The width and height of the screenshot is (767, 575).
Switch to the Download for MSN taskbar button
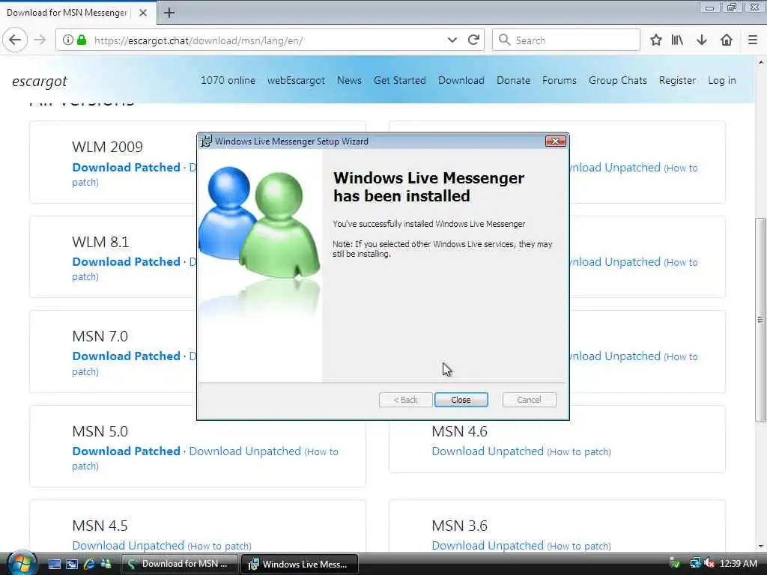(x=179, y=564)
